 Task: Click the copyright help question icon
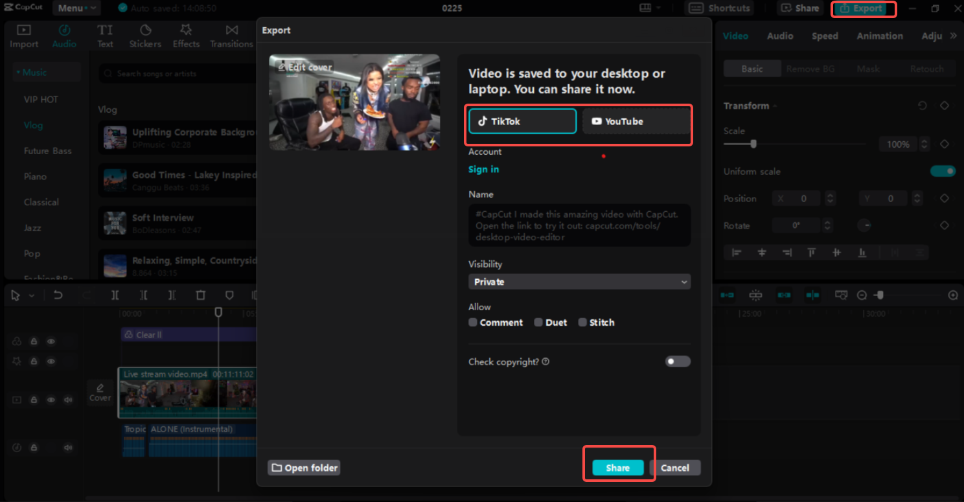coord(545,361)
